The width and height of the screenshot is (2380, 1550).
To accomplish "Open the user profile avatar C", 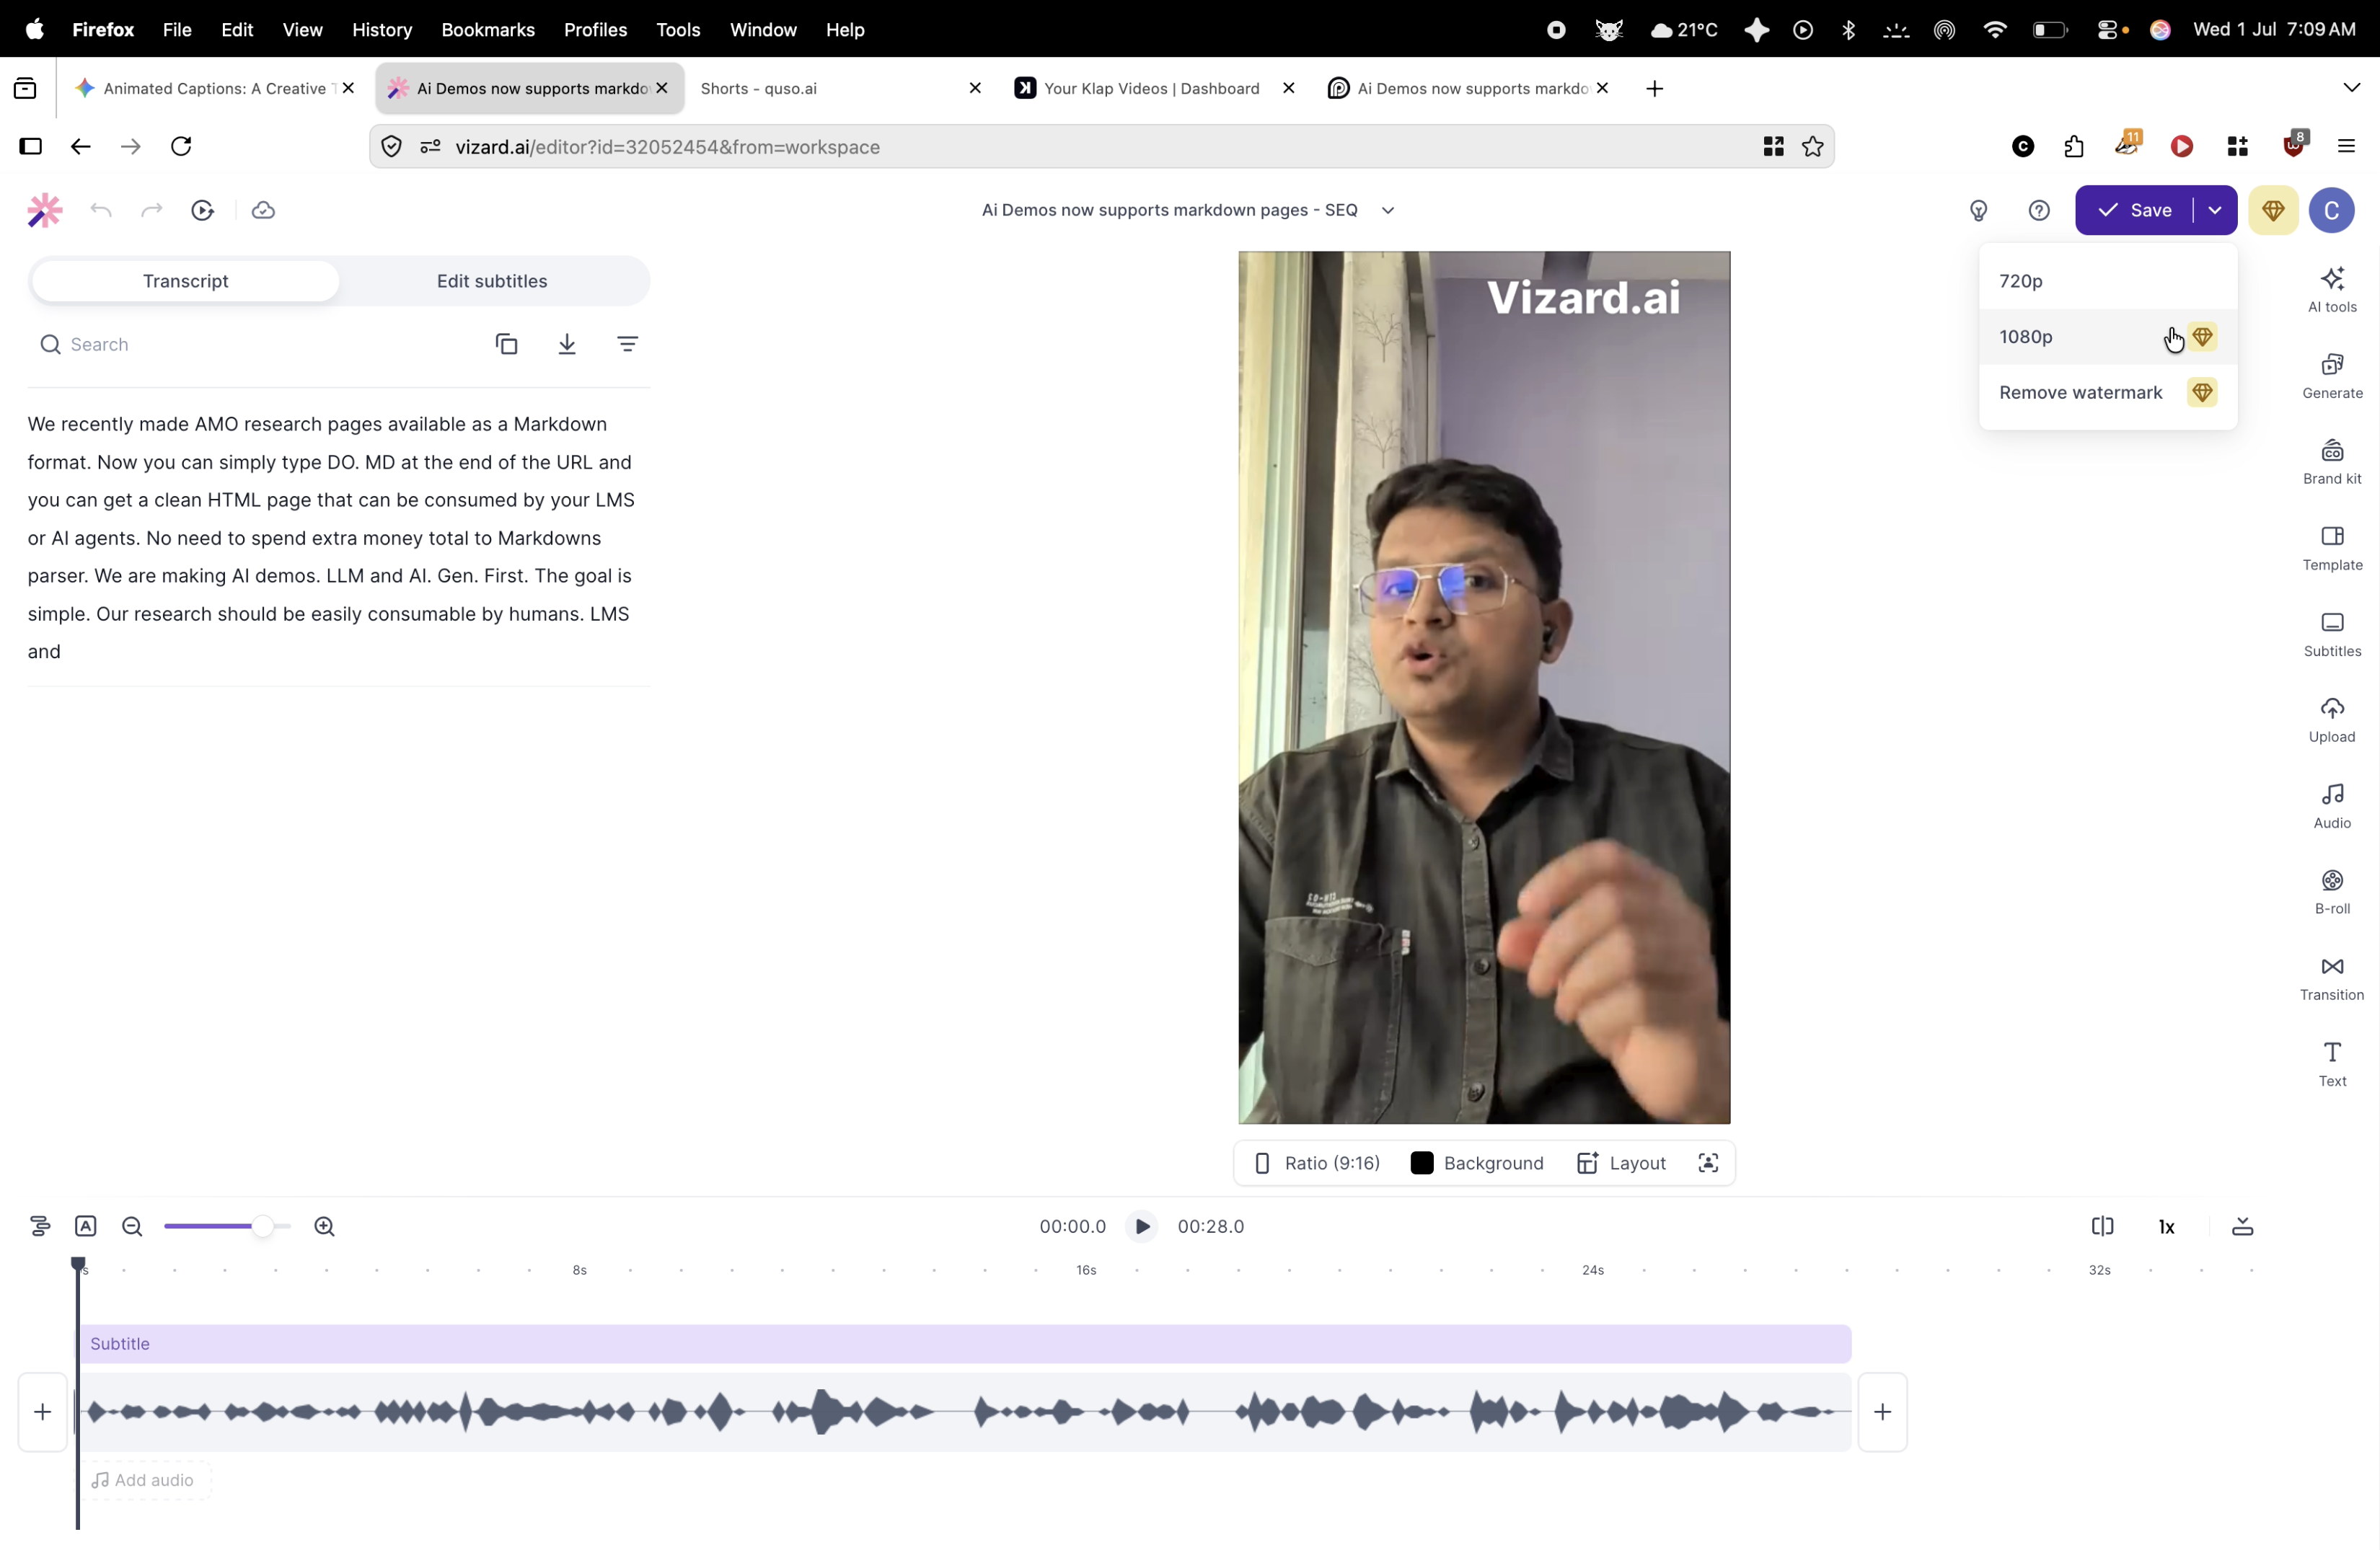I will coord(2331,210).
